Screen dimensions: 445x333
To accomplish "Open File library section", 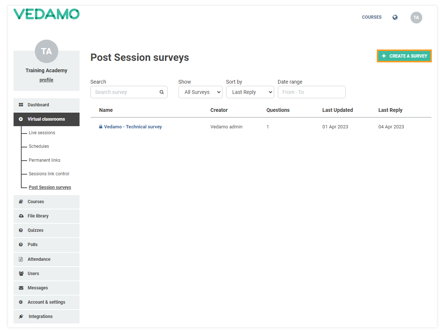I will pyautogui.click(x=47, y=216).
